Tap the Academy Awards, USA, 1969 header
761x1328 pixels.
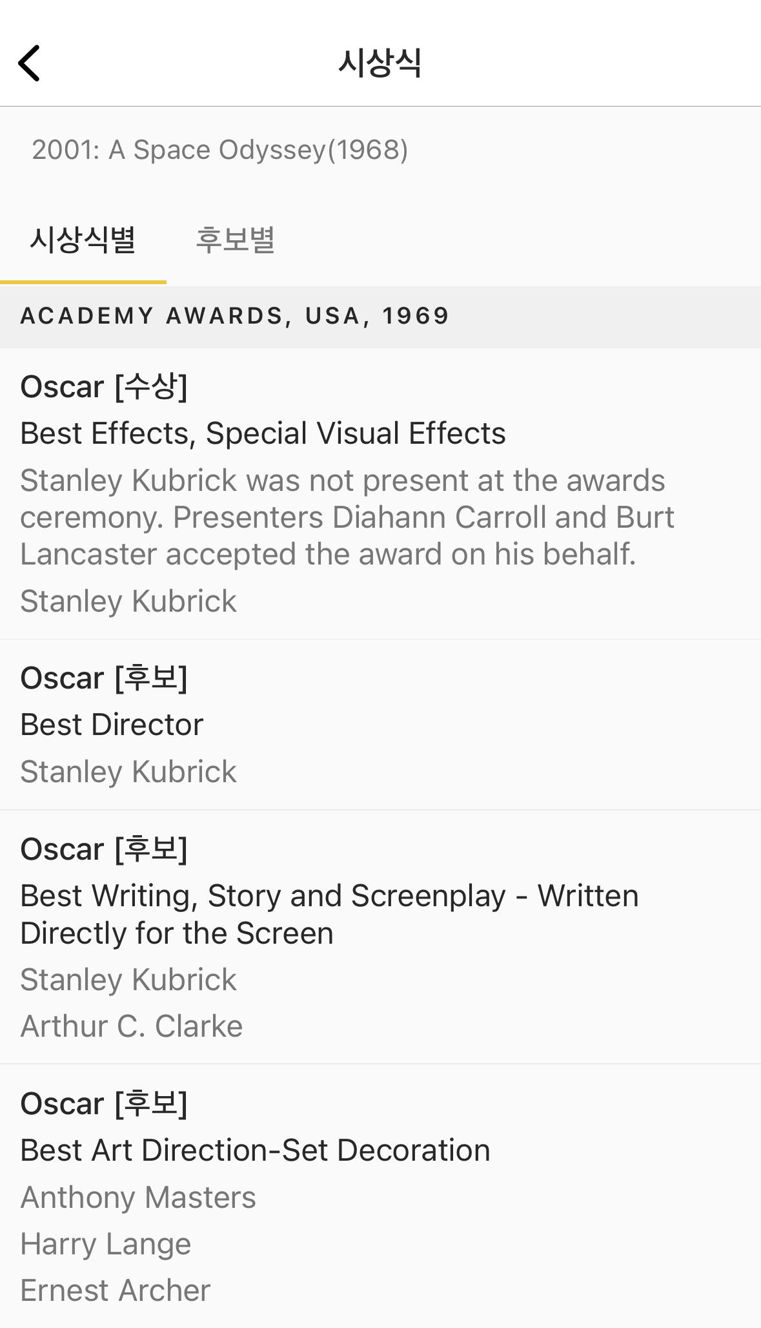point(235,316)
